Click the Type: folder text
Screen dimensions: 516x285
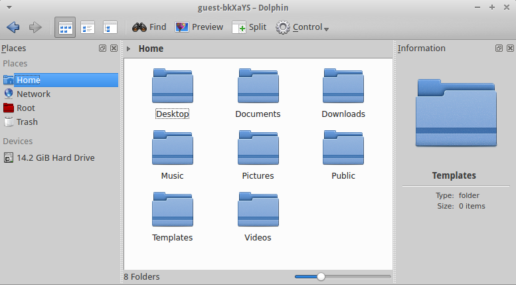[x=458, y=195]
